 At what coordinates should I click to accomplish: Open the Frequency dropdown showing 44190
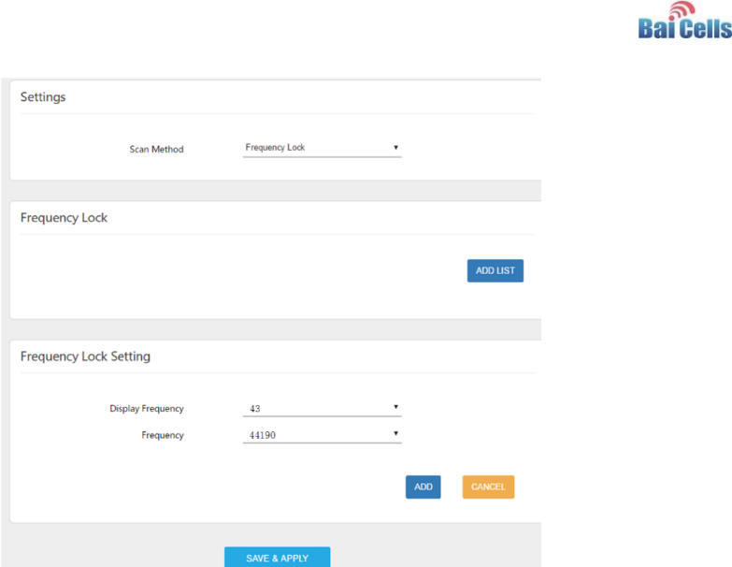click(x=323, y=435)
